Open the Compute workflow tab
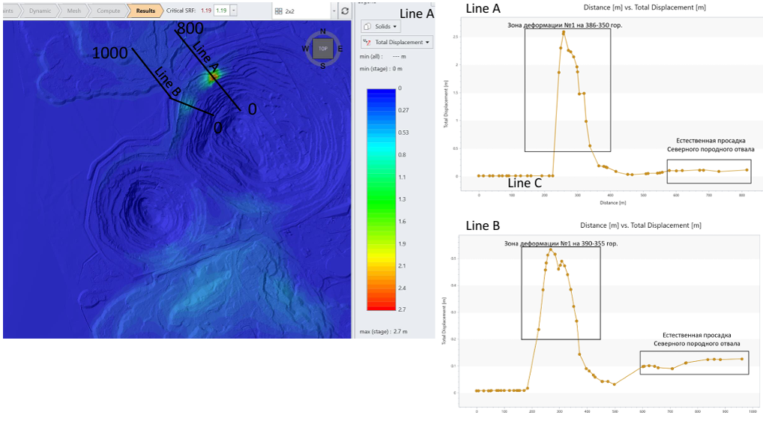Screen dimensions: 763x421 (108, 11)
